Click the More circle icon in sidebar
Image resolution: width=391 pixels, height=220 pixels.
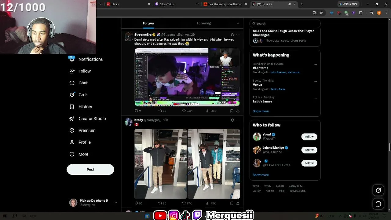(72, 154)
